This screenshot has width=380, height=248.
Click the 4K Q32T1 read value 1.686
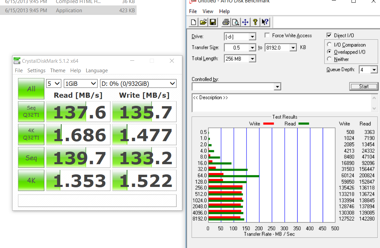[x=78, y=134]
